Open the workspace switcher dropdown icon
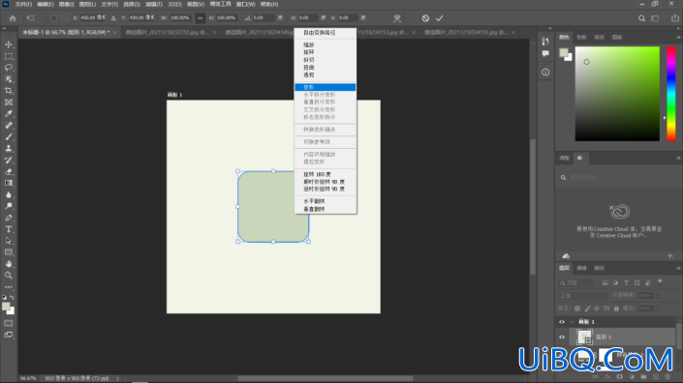The image size is (683, 383). [655, 18]
